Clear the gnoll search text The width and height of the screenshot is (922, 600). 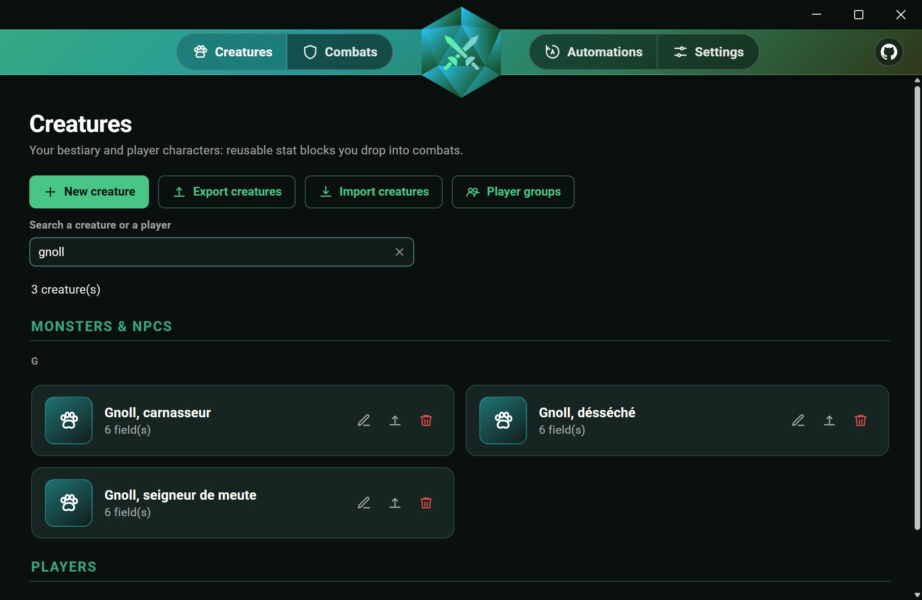[400, 252]
